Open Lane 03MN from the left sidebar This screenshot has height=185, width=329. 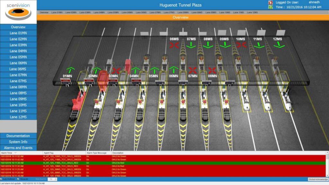click(x=18, y=45)
